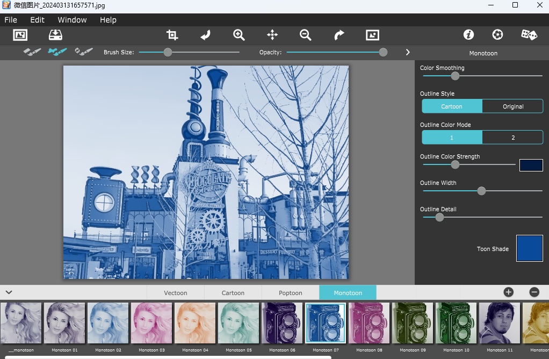549x359 pixels.
Task: Apply the Monotoon 10 preset
Action: pyautogui.click(x=456, y=324)
